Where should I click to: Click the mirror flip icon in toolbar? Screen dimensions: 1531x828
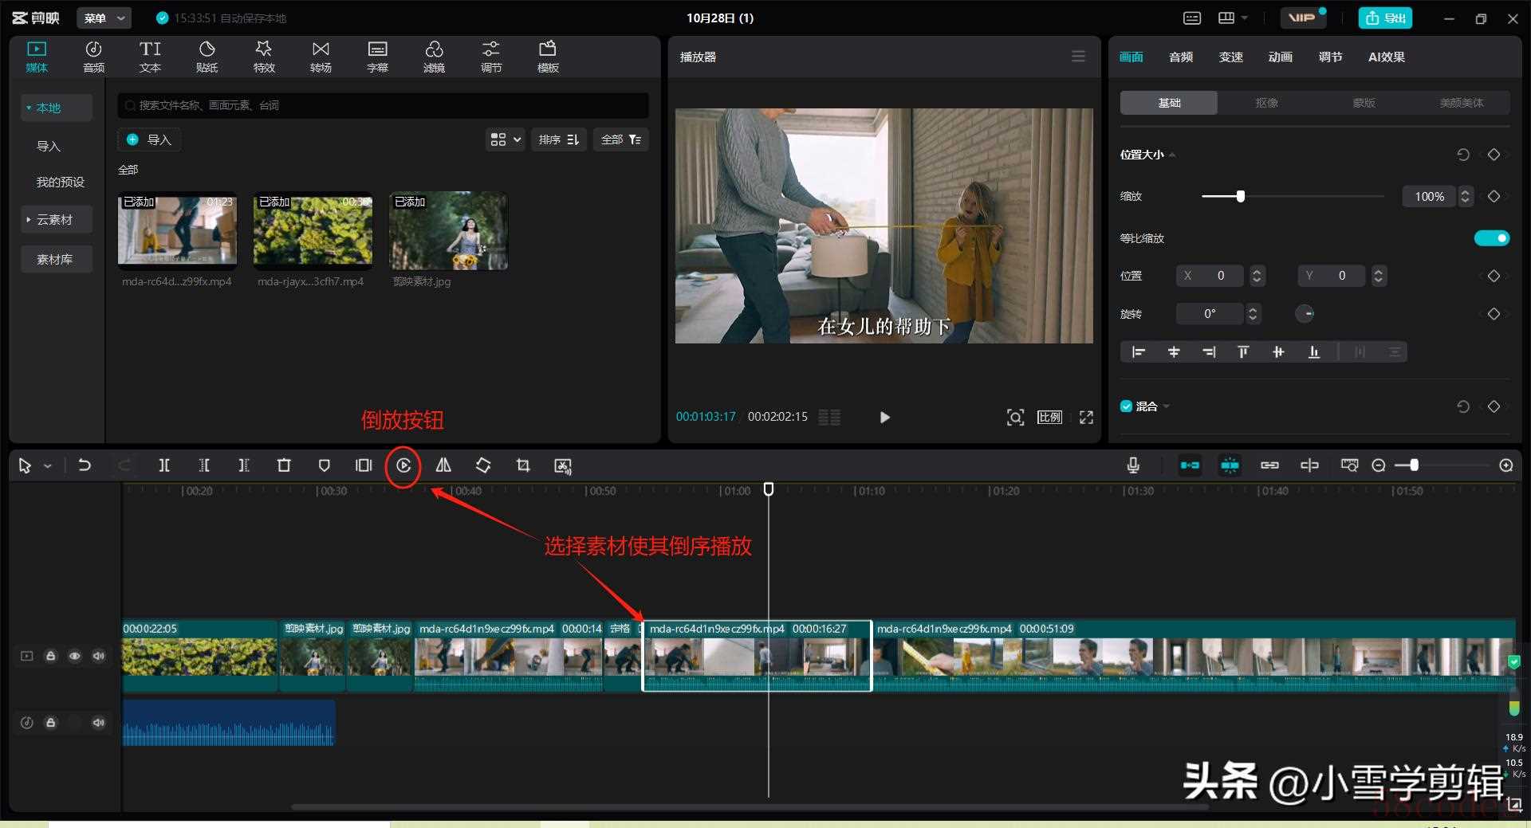click(443, 465)
